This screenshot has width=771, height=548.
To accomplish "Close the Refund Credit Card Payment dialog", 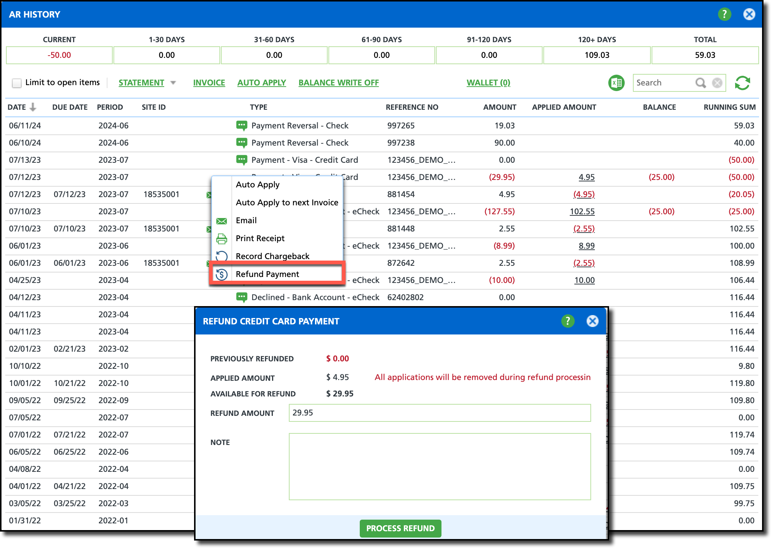I will click(592, 321).
